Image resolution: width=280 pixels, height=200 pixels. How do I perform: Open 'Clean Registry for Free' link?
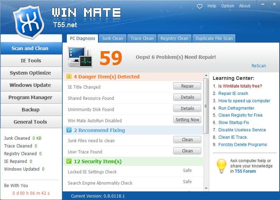point(240,115)
